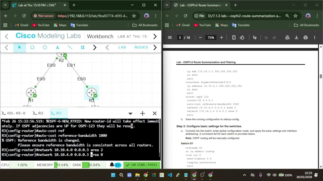The height and width of the screenshot is (181, 323).
Task: Activate the PDF draw annotation tool
Action: pos(255,38)
